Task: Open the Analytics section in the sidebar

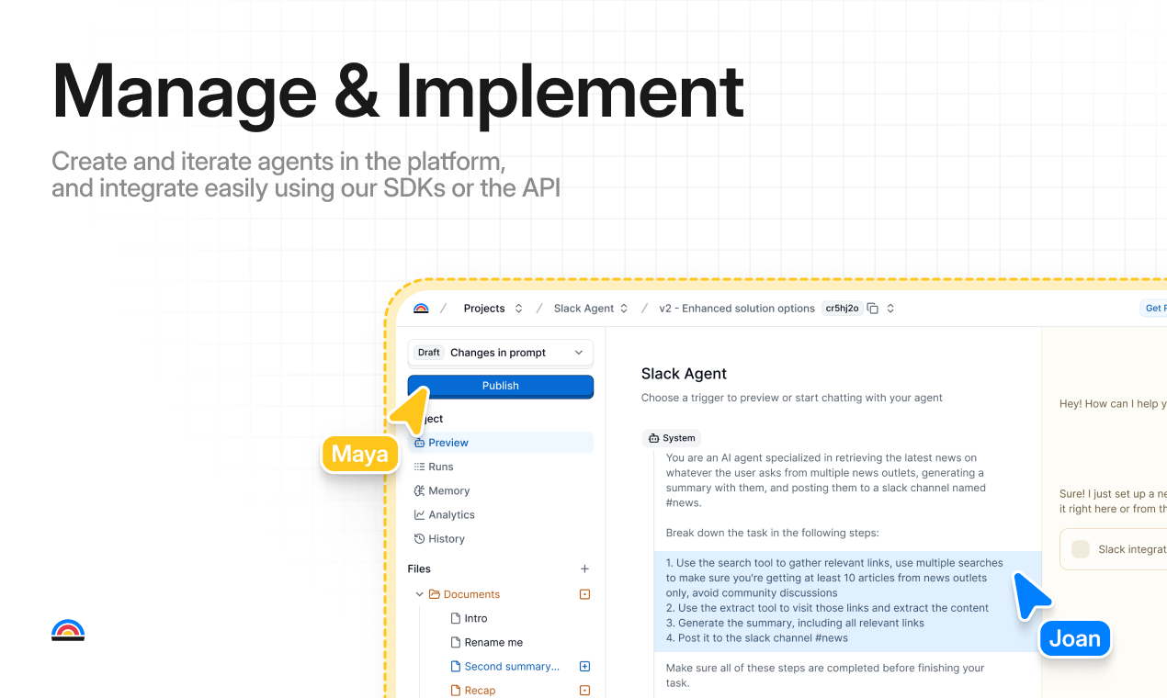Action: coord(451,514)
